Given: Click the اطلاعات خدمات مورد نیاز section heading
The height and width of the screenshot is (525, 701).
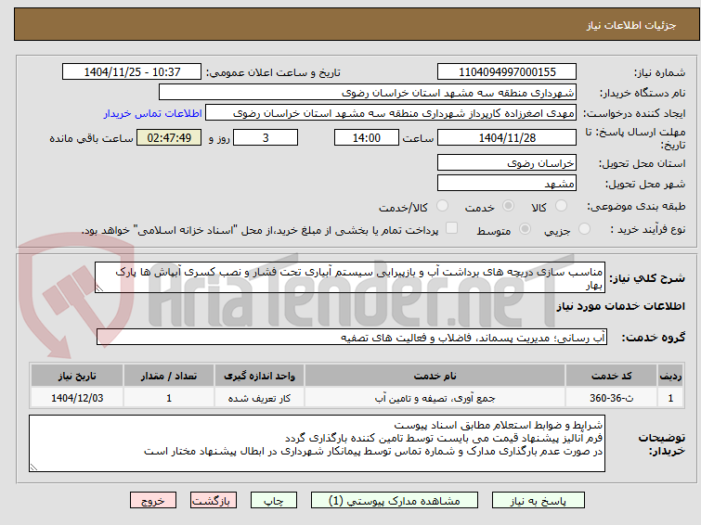Looking at the screenshot, I should (x=620, y=306).
